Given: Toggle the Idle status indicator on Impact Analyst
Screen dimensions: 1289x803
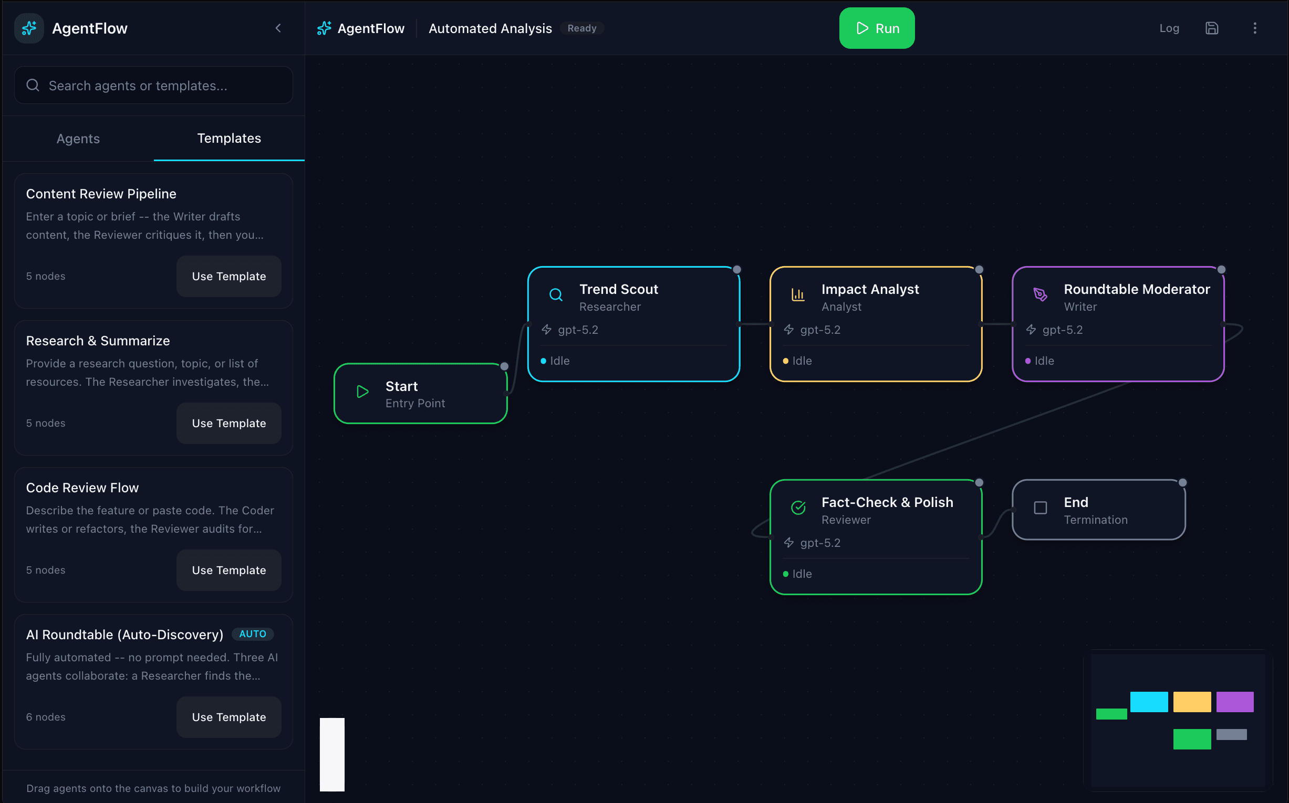Looking at the screenshot, I should [786, 361].
